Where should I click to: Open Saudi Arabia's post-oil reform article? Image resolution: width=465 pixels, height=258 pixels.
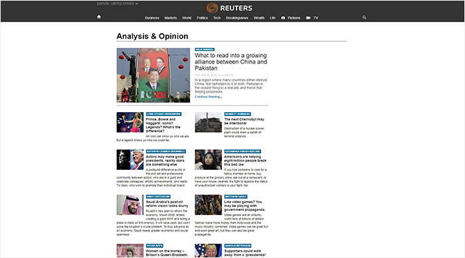[167, 204]
